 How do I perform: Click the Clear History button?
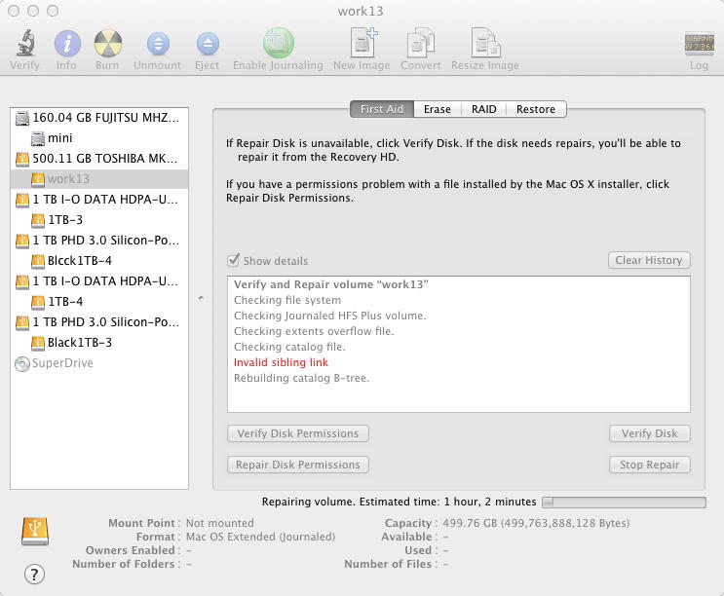tap(649, 260)
